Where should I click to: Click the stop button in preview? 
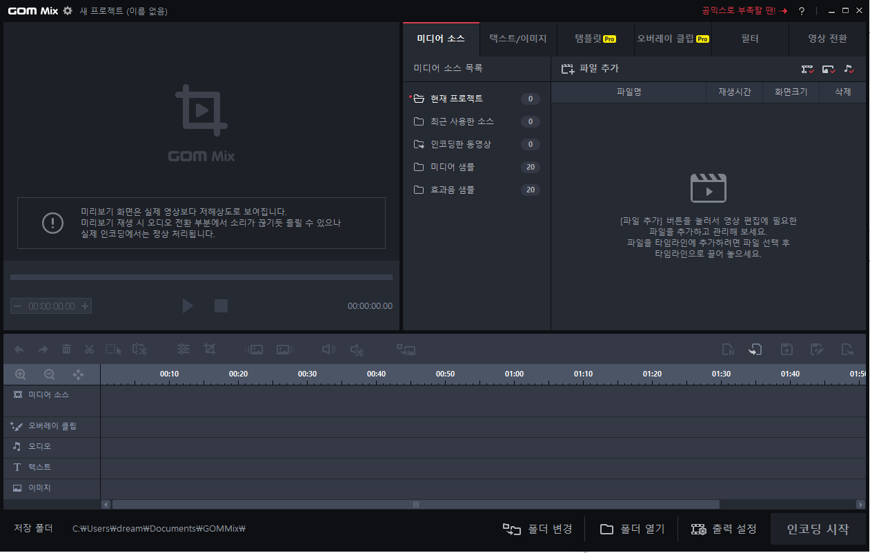click(x=221, y=305)
